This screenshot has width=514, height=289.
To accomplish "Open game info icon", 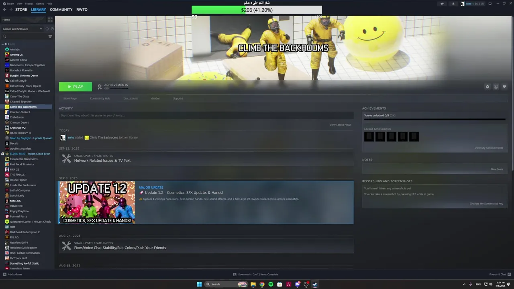I will [496, 87].
